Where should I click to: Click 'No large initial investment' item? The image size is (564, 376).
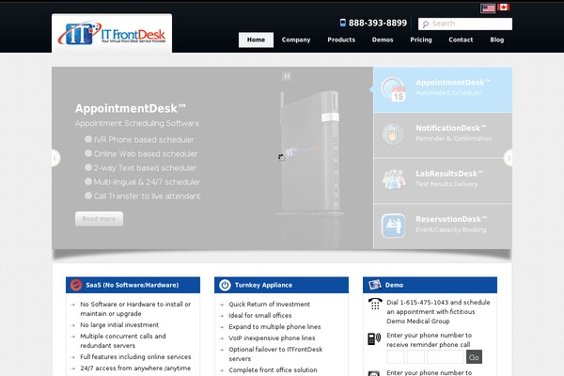click(x=119, y=325)
